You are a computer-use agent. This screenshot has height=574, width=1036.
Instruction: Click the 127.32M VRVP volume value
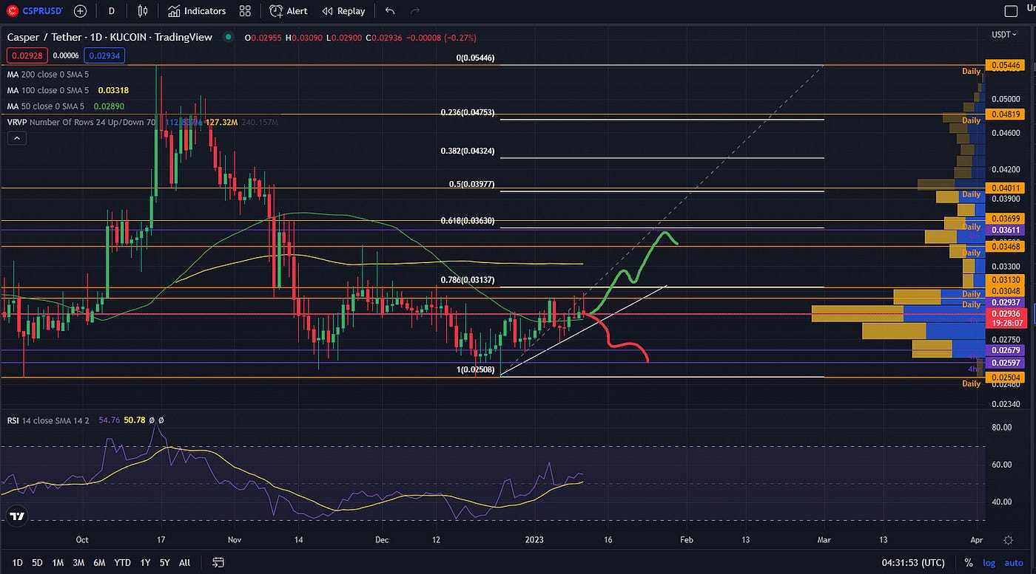(x=220, y=122)
